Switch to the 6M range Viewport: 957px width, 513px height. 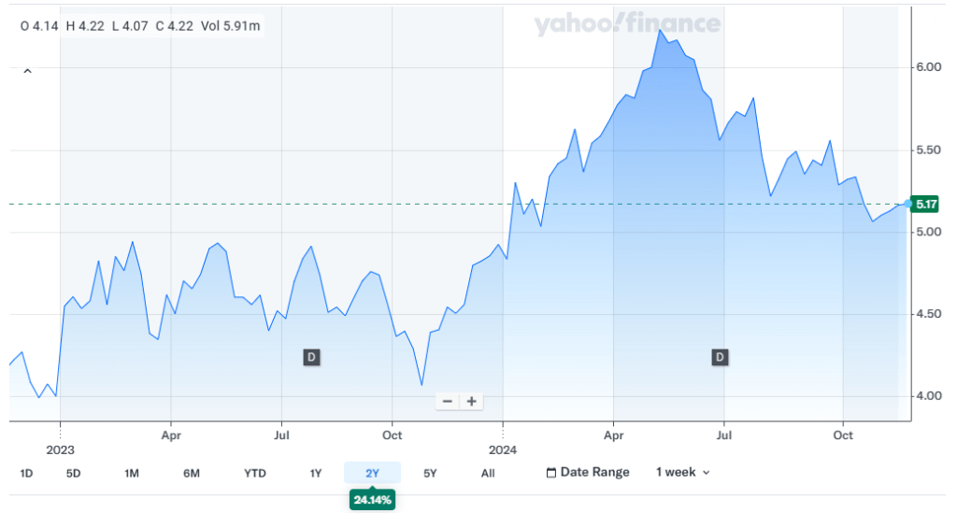tap(192, 473)
